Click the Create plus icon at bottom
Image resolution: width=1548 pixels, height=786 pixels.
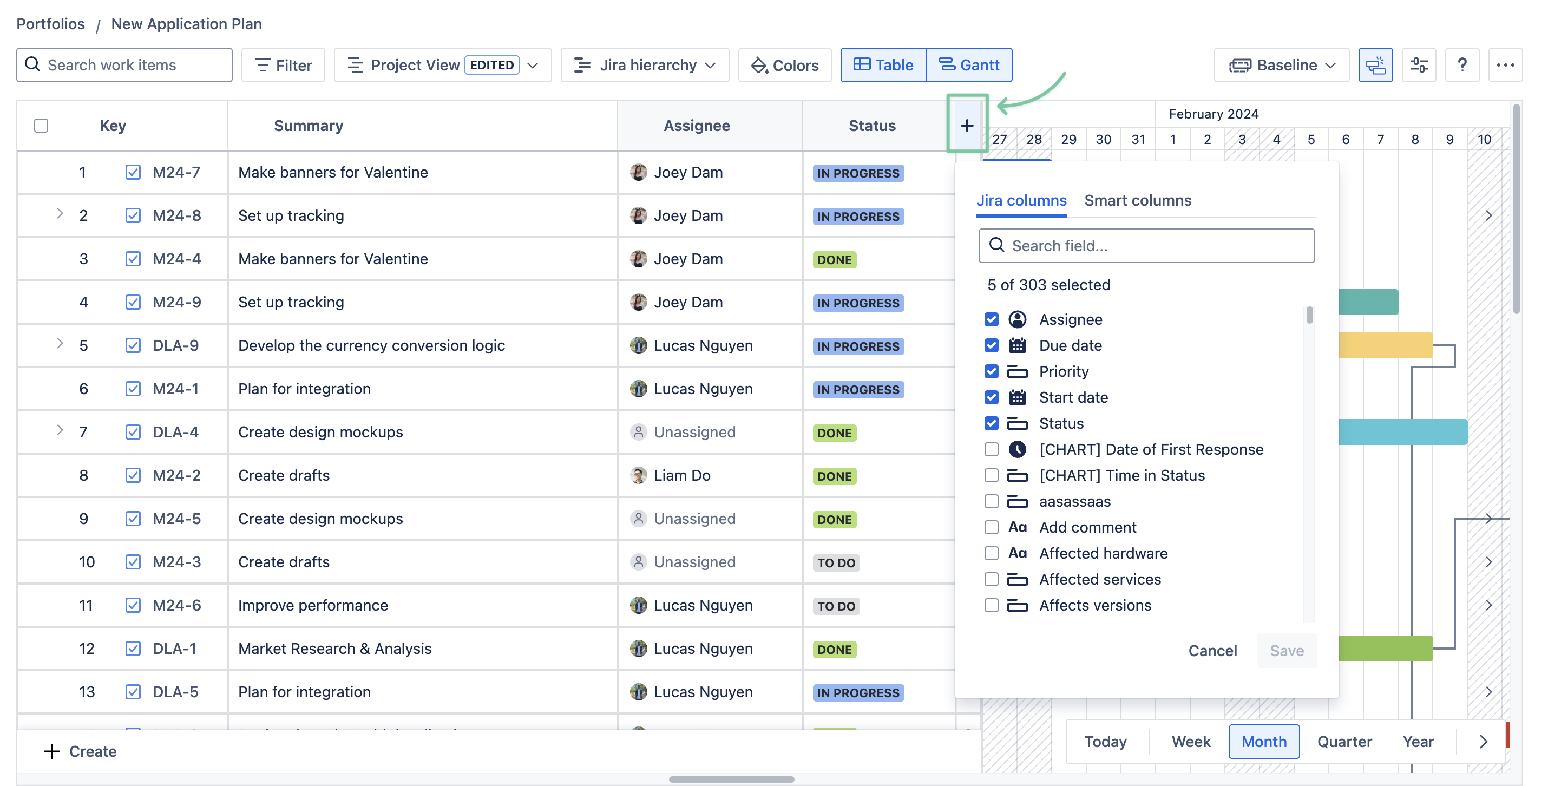53,751
